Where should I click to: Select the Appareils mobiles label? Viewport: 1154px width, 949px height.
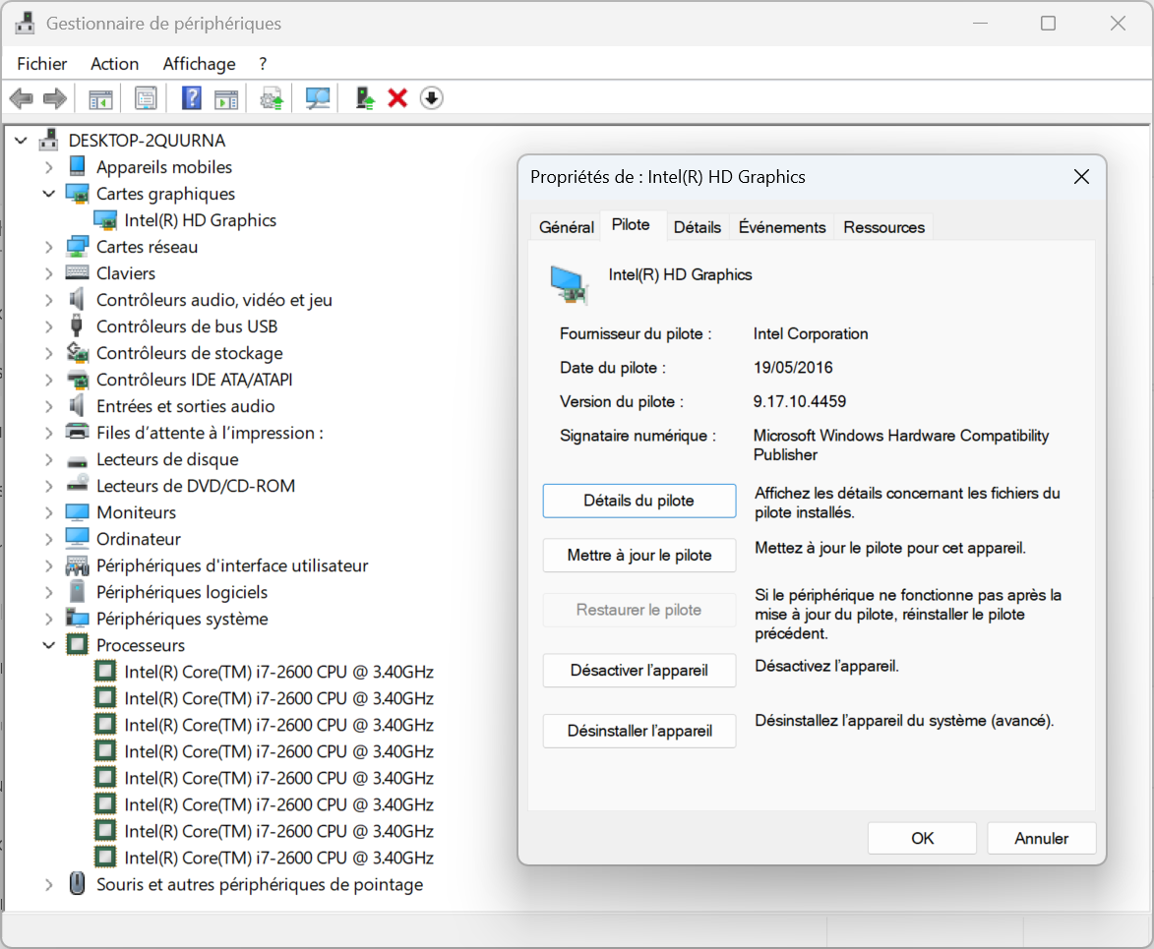(164, 167)
